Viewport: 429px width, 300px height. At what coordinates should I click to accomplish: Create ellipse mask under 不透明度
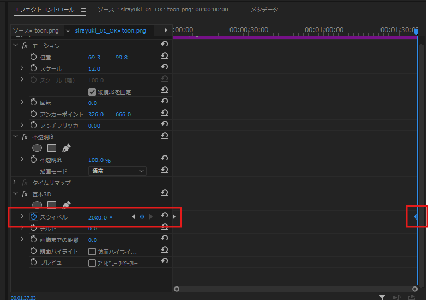tap(37, 148)
